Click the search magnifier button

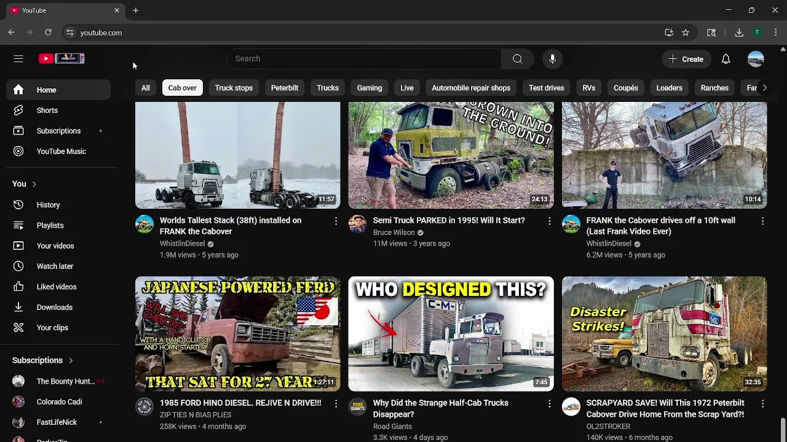point(518,59)
